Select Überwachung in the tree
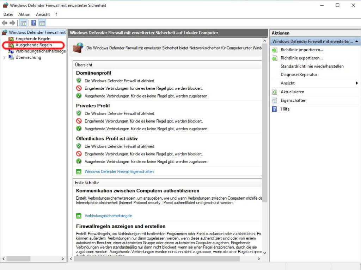The height and width of the screenshot is (270, 361). point(28,57)
